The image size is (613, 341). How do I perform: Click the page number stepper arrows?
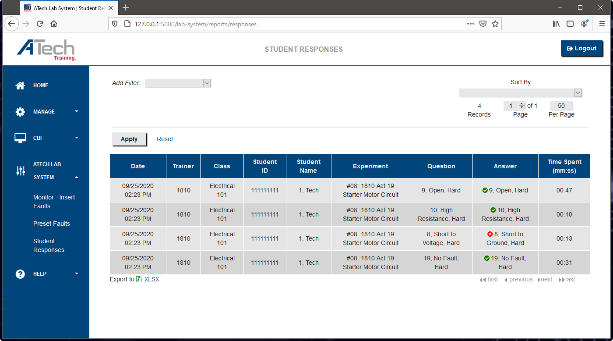tap(521, 106)
